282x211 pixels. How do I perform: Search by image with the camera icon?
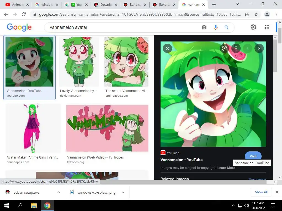pyautogui.click(x=204, y=27)
